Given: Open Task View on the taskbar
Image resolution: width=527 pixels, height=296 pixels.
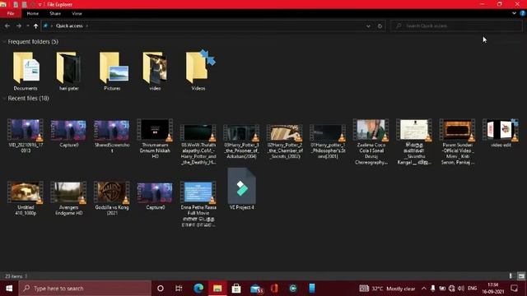Looking at the screenshot, I should point(179,289).
